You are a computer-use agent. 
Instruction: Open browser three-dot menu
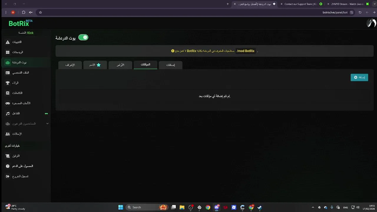tap(6, 12)
